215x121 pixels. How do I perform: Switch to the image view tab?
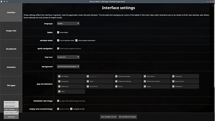[x=11, y=31]
